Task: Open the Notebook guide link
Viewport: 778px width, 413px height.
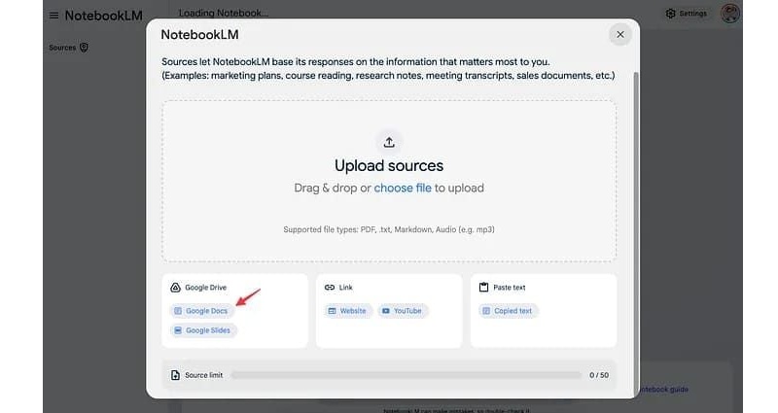Action: pyautogui.click(x=664, y=390)
